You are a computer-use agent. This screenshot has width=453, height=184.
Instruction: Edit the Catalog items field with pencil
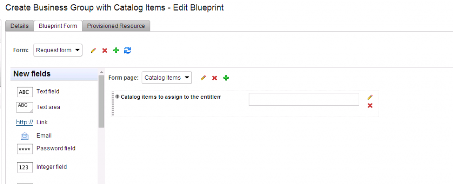[x=370, y=97]
